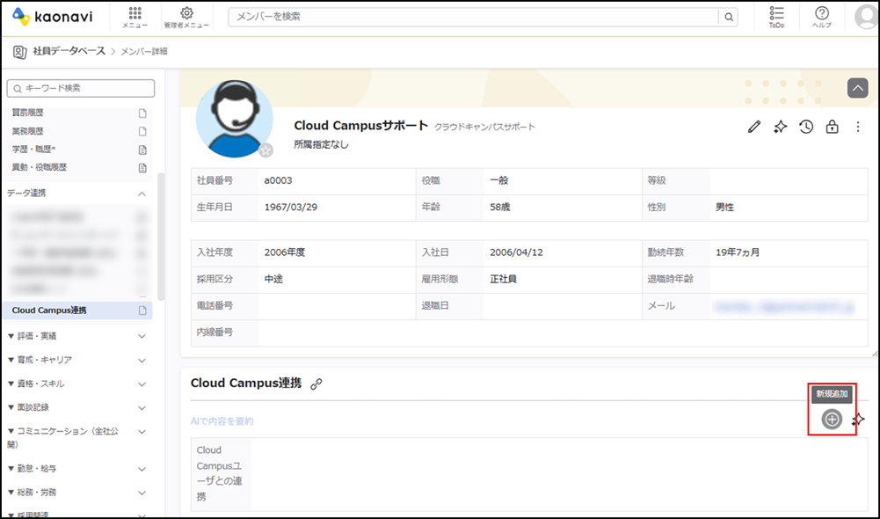This screenshot has width=880, height=519.
Task: Click the 採用区分 value 中途
Action: 273,279
